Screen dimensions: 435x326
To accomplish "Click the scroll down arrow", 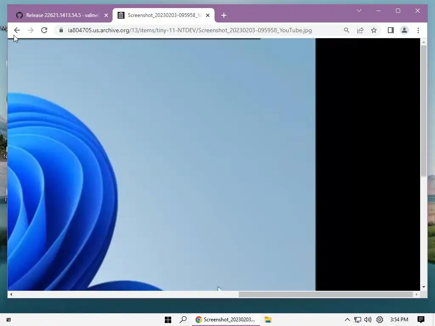I will (x=424, y=287).
